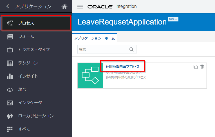Image resolution: width=215 pixels, height=137 pixels.
Task: Switch to アプリケーション・ホーム tab
Action: coord(95,38)
